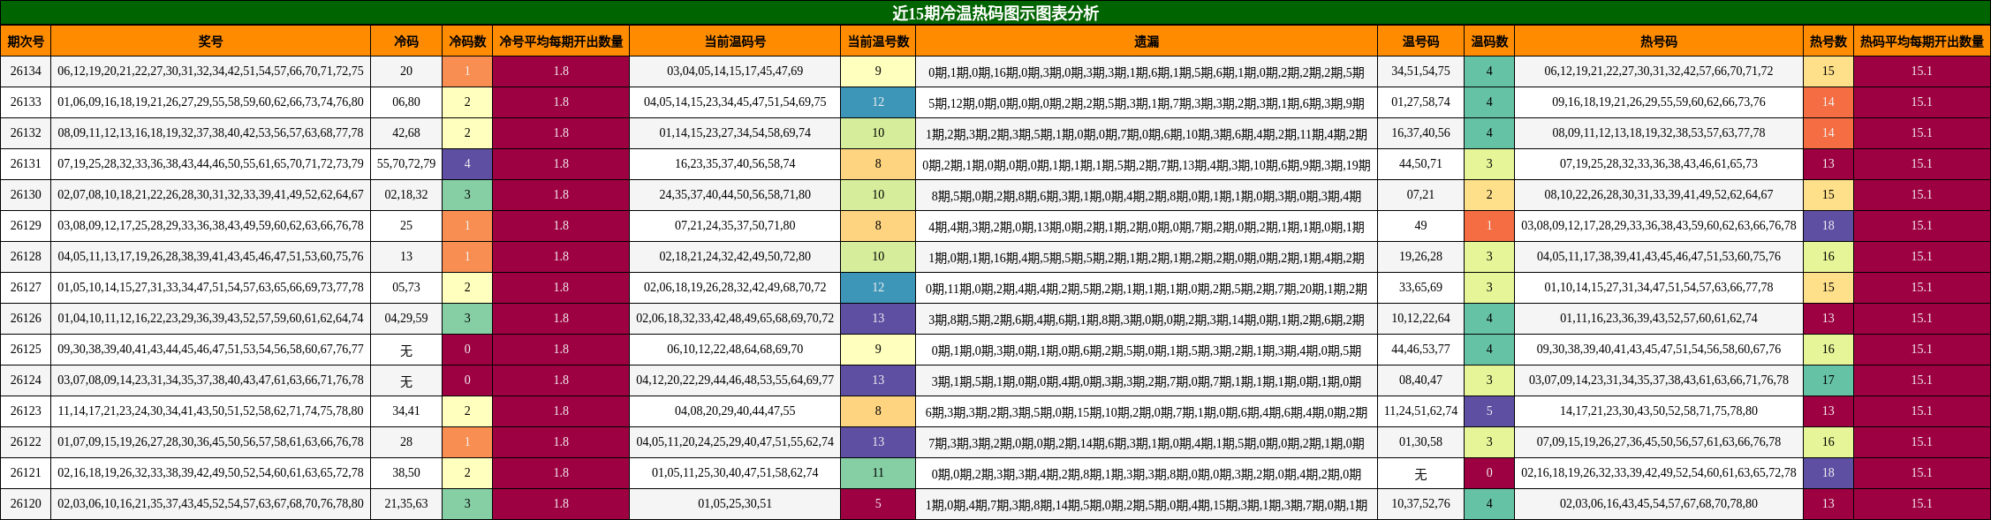Click warm number cell 34,51,54,75

(x=1420, y=72)
